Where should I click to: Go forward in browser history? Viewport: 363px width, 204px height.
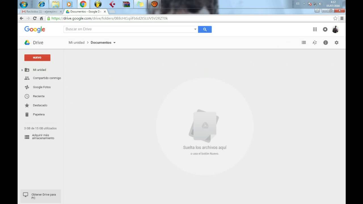[28, 18]
